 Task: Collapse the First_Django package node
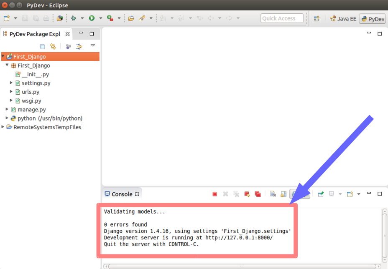click(x=7, y=65)
